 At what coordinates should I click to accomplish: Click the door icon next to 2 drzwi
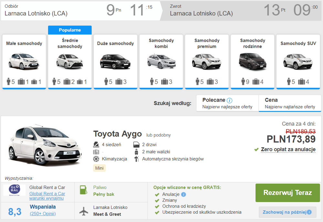pos(136,145)
